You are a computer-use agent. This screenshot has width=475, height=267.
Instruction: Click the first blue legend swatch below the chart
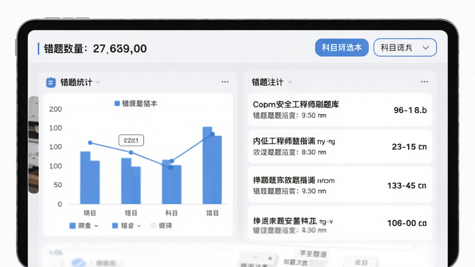pyautogui.click(x=72, y=226)
